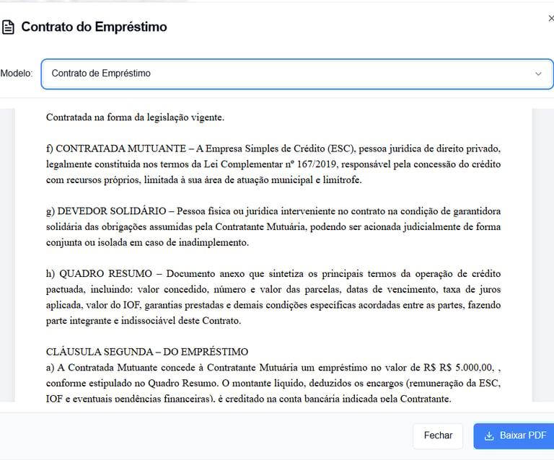Click the paragraph 'h) QUADRO RESUMO'

[x=273, y=297]
